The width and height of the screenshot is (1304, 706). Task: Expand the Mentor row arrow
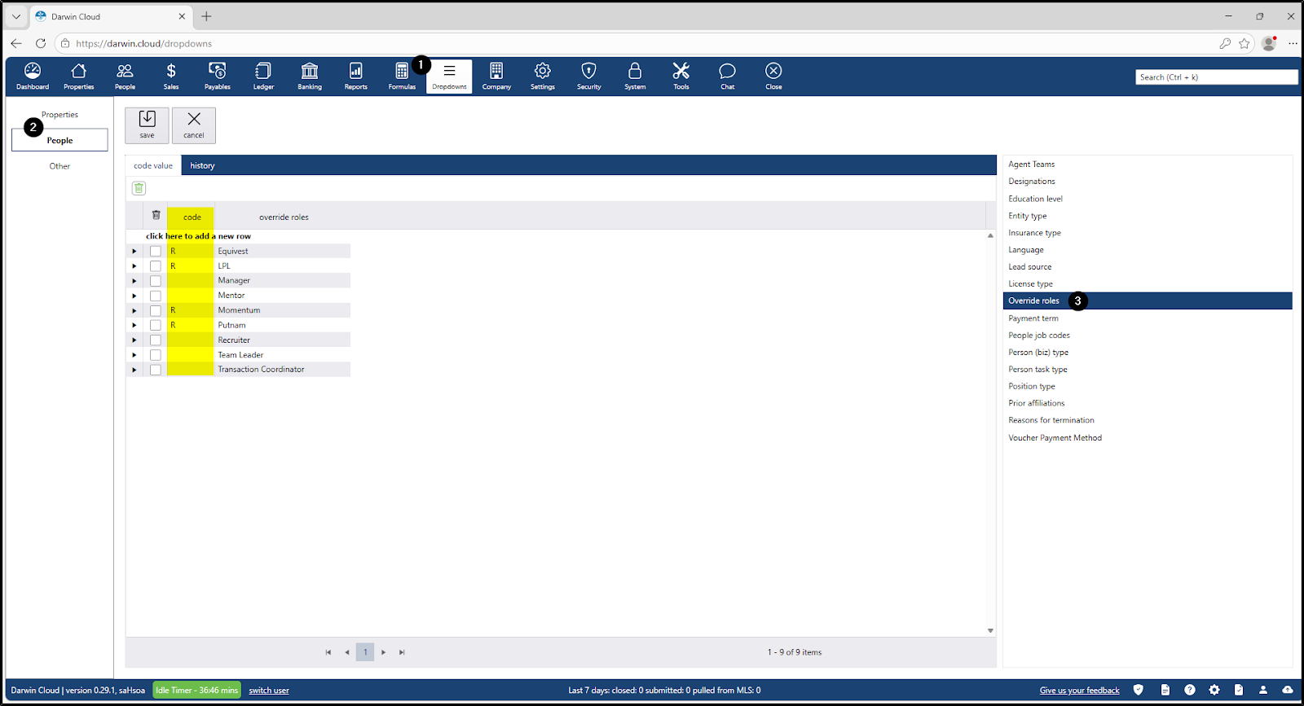point(134,296)
